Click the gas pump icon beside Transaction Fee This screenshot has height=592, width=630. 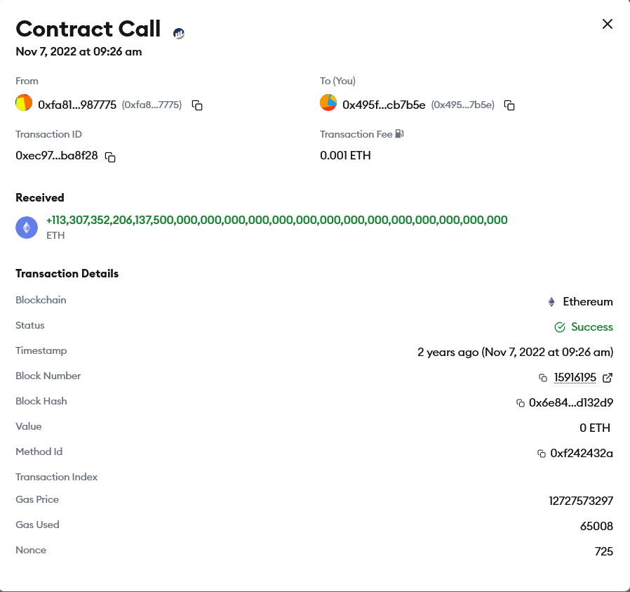pos(399,133)
